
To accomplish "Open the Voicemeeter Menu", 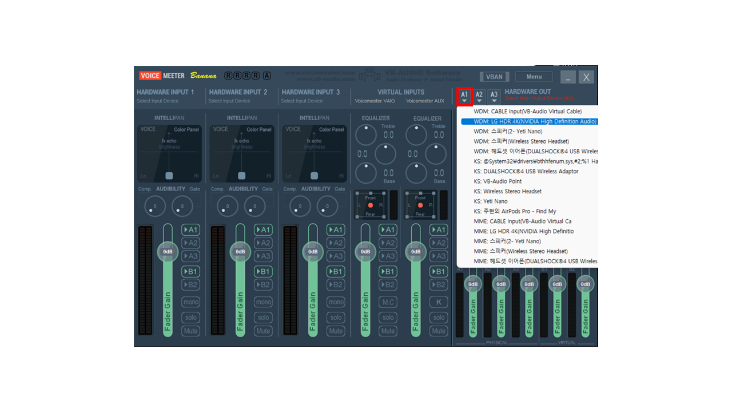I will point(534,77).
